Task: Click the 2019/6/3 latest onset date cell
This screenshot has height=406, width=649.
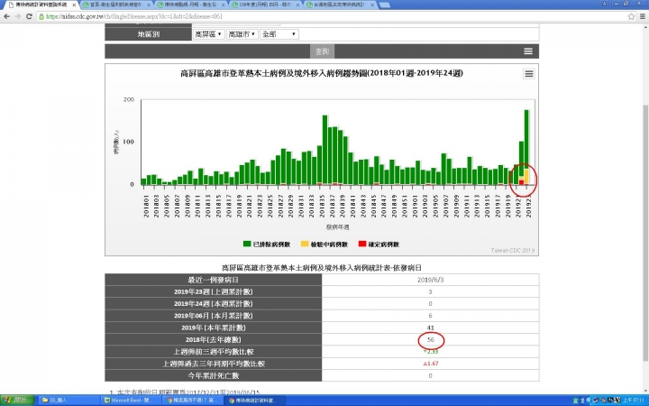Action: coord(431,280)
